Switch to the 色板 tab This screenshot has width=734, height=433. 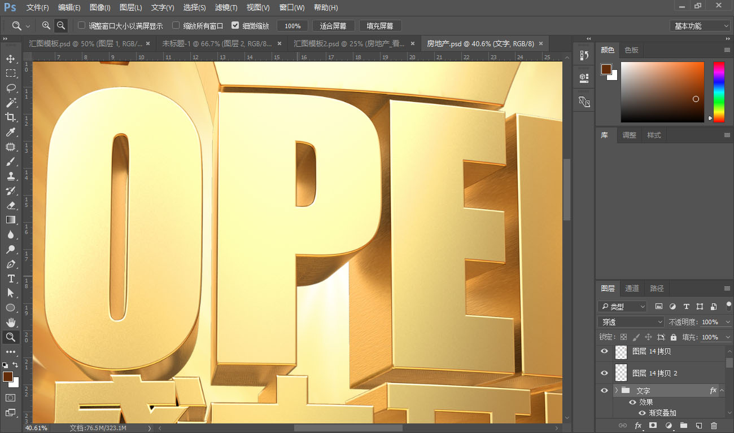coord(631,50)
